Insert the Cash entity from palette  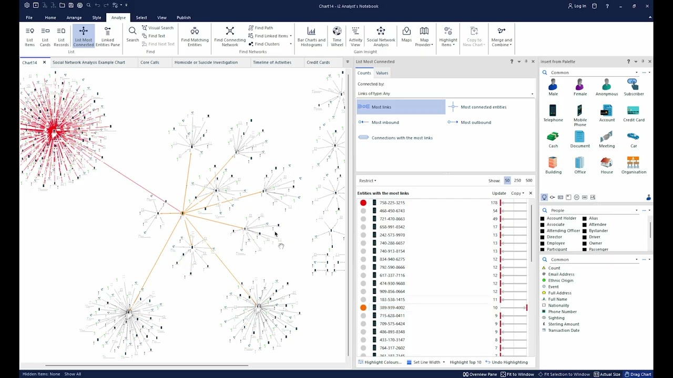click(x=553, y=139)
